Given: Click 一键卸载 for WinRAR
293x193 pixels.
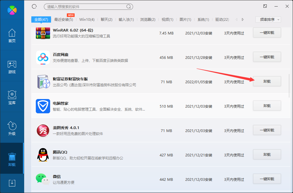Looking at the screenshot, I should pos(267,33).
